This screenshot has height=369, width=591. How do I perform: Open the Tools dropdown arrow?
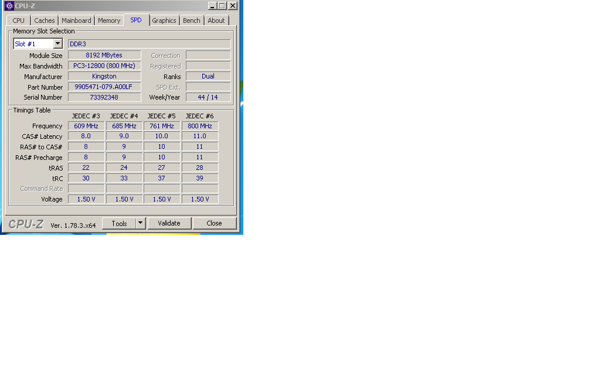141,223
